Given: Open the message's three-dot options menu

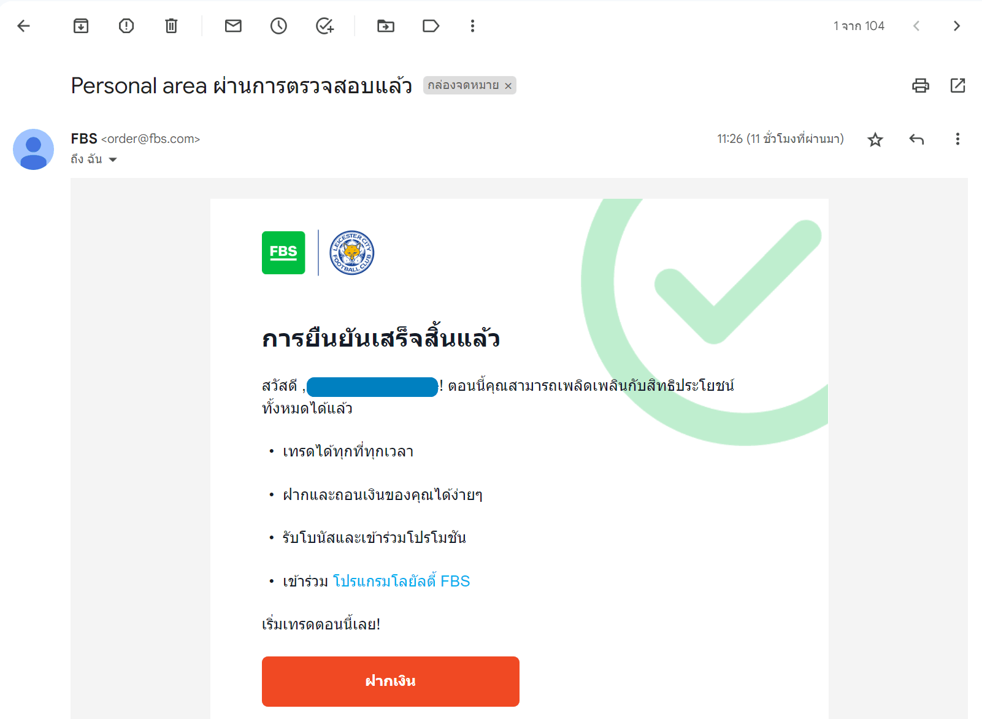Looking at the screenshot, I should (957, 139).
